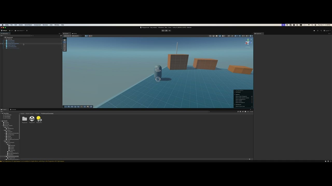Click the scene orientation gizmo
The width and height of the screenshot is (332, 186).
(x=248, y=42)
